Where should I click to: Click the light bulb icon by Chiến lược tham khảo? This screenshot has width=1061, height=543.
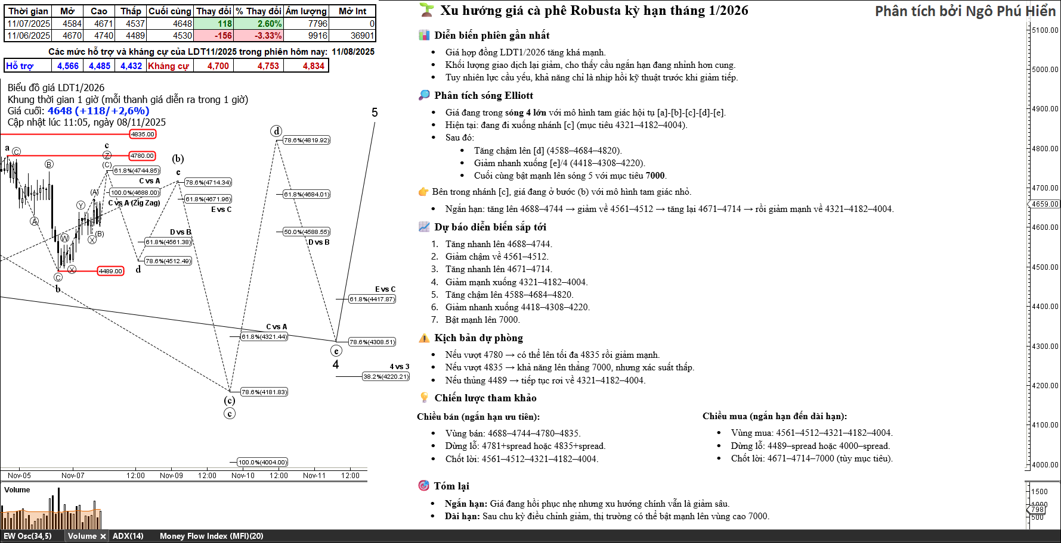click(424, 398)
